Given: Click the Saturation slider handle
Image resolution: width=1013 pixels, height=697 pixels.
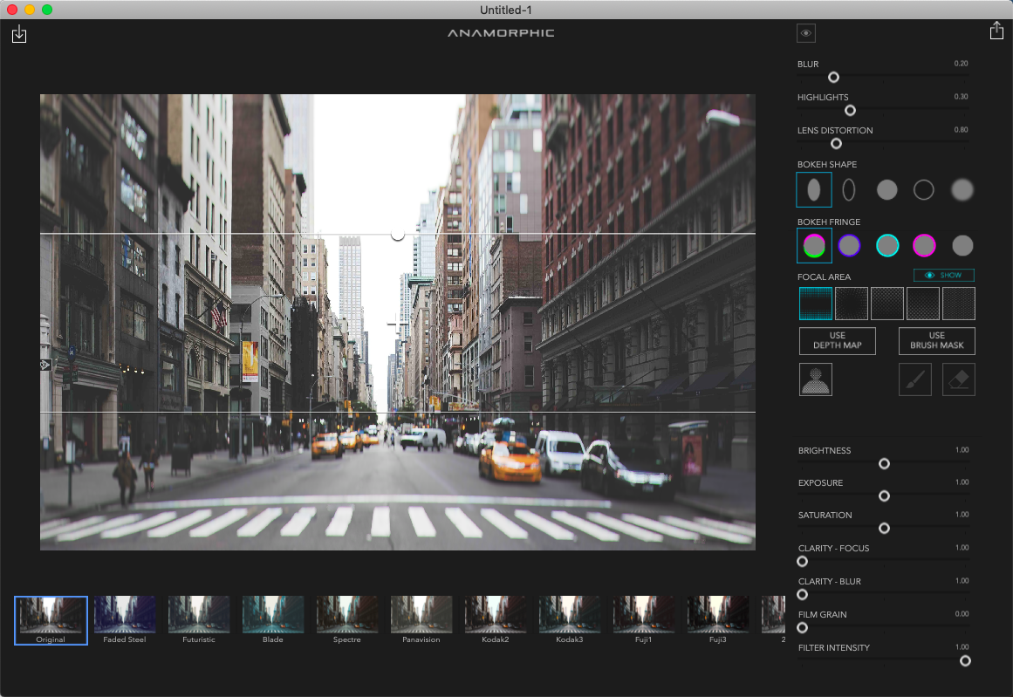Looking at the screenshot, I should 884,529.
